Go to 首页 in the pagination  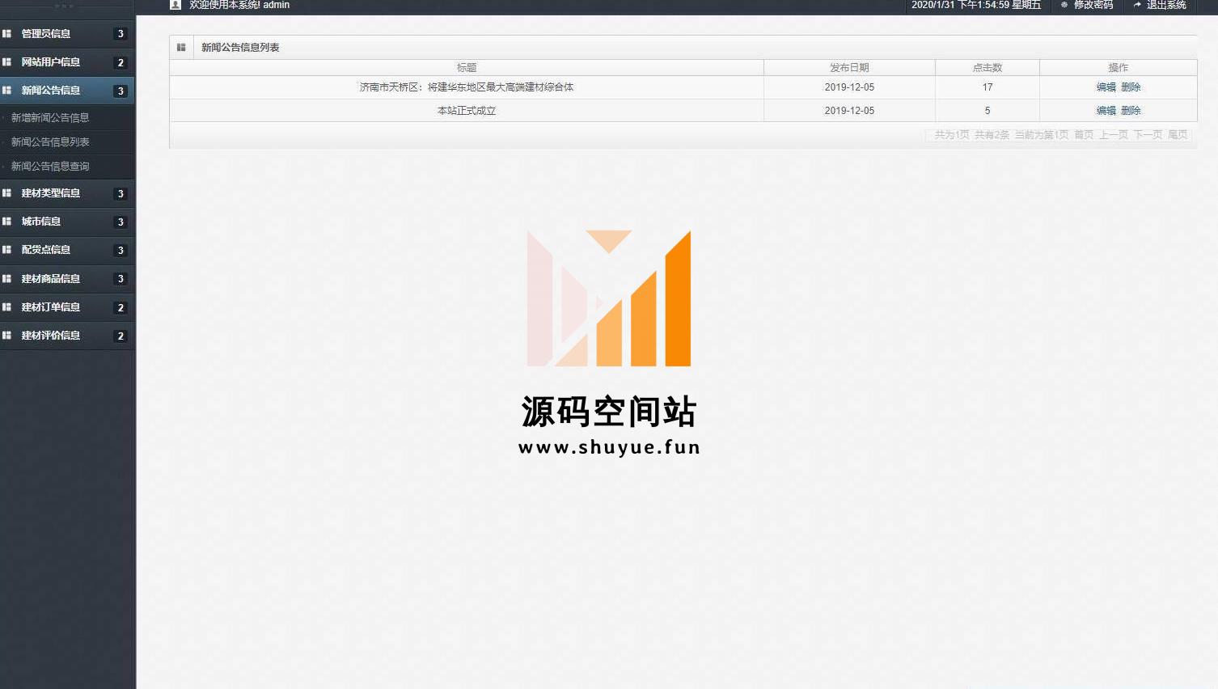(1084, 135)
